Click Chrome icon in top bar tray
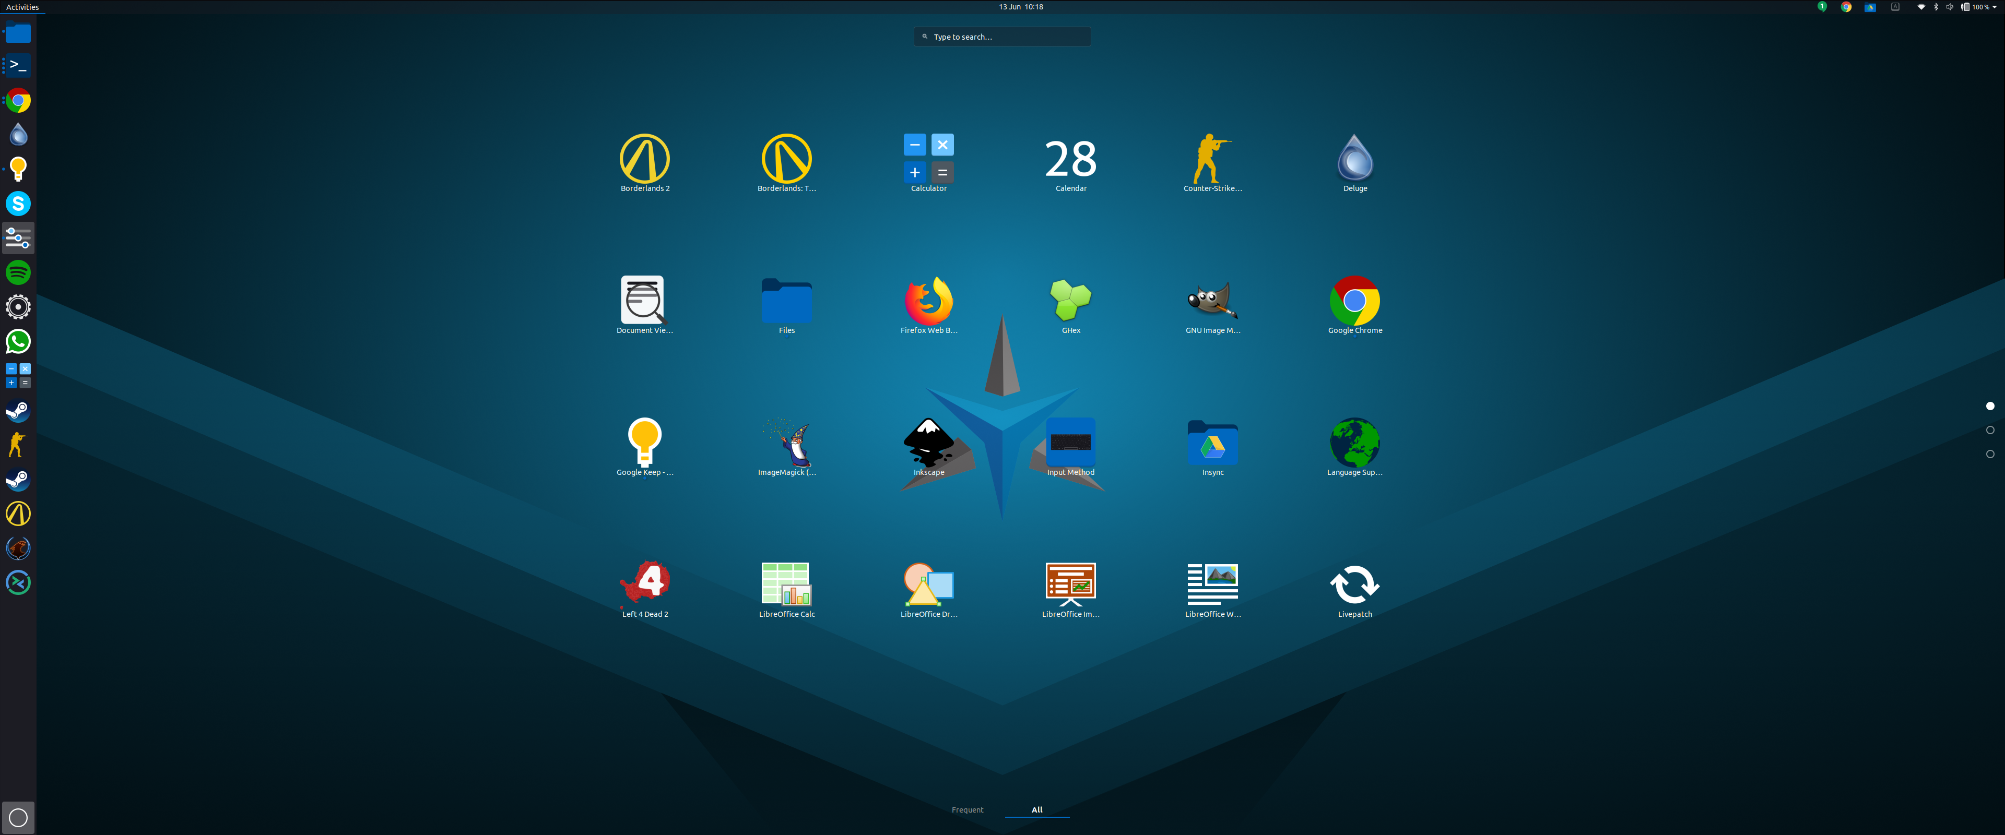Screen dimensions: 2005x835 tap(1845, 7)
